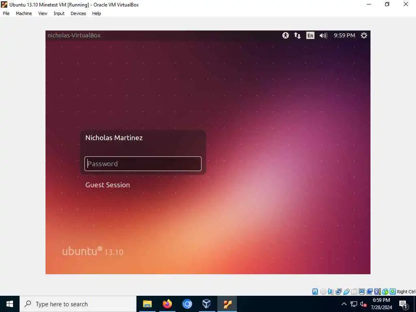Select the Nicholas Martinez user entry

coord(114,138)
